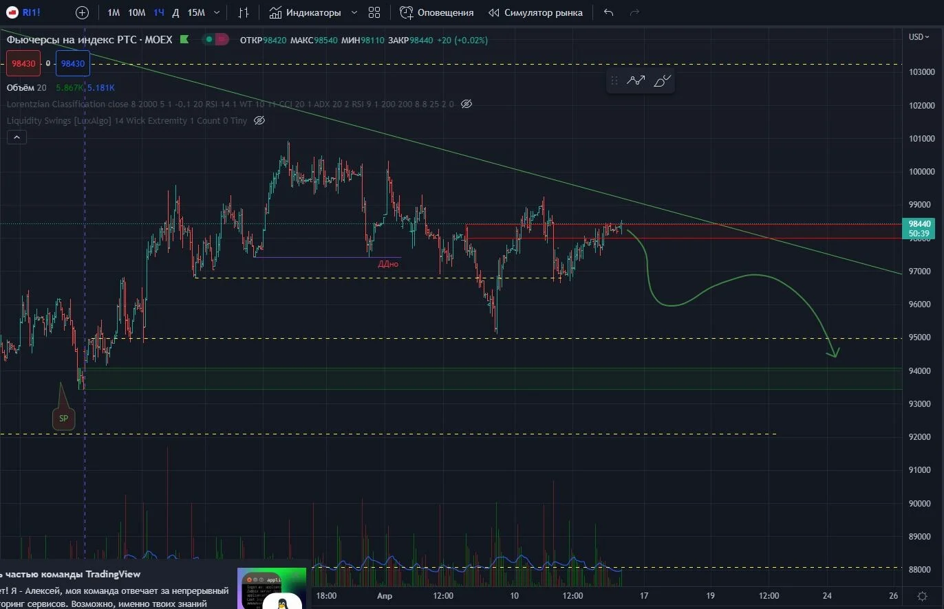Viewport: 944px width, 609px height.
Task: Open the candlestick chart type selector
Action: (x=243, y=12)
